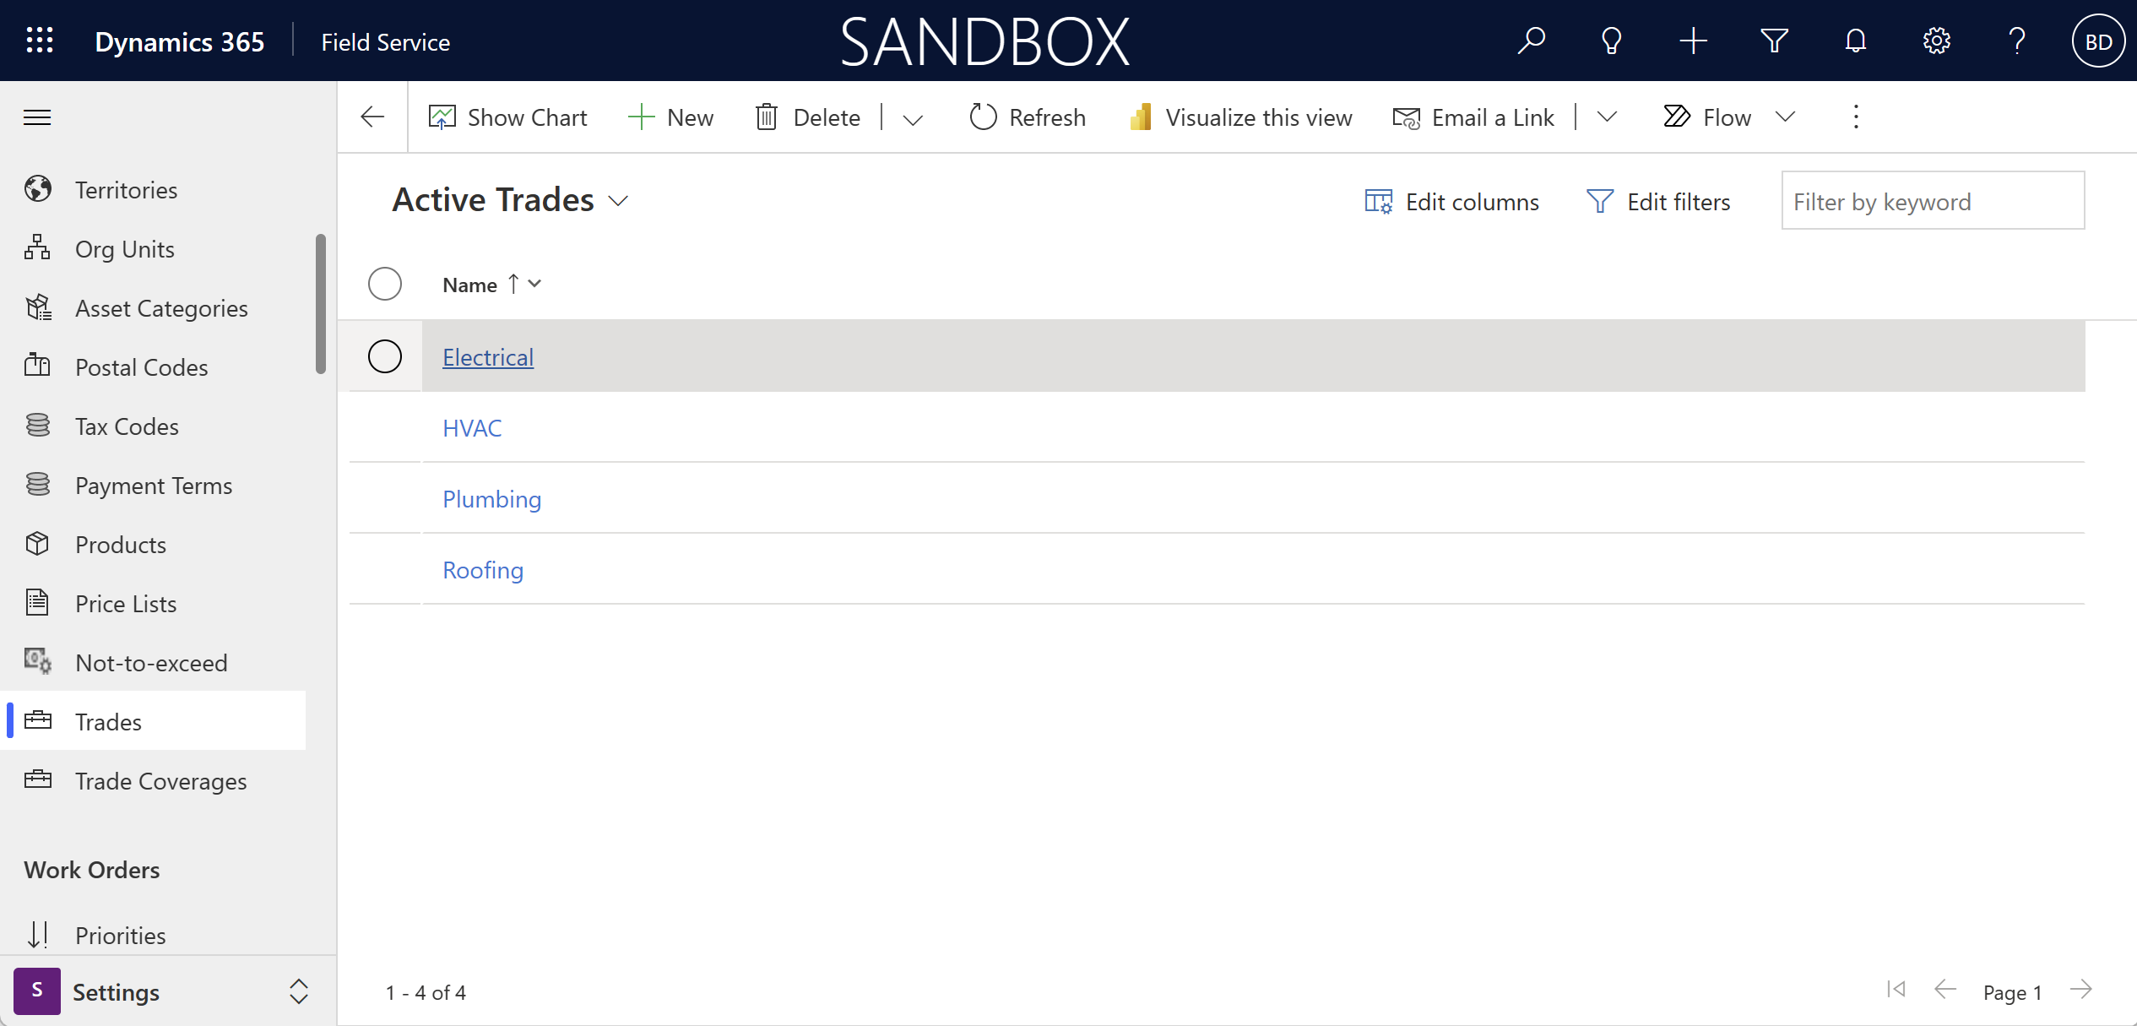Navigate to Trade Coverages section
The image size is (2137, 1026).
(160, 781)
